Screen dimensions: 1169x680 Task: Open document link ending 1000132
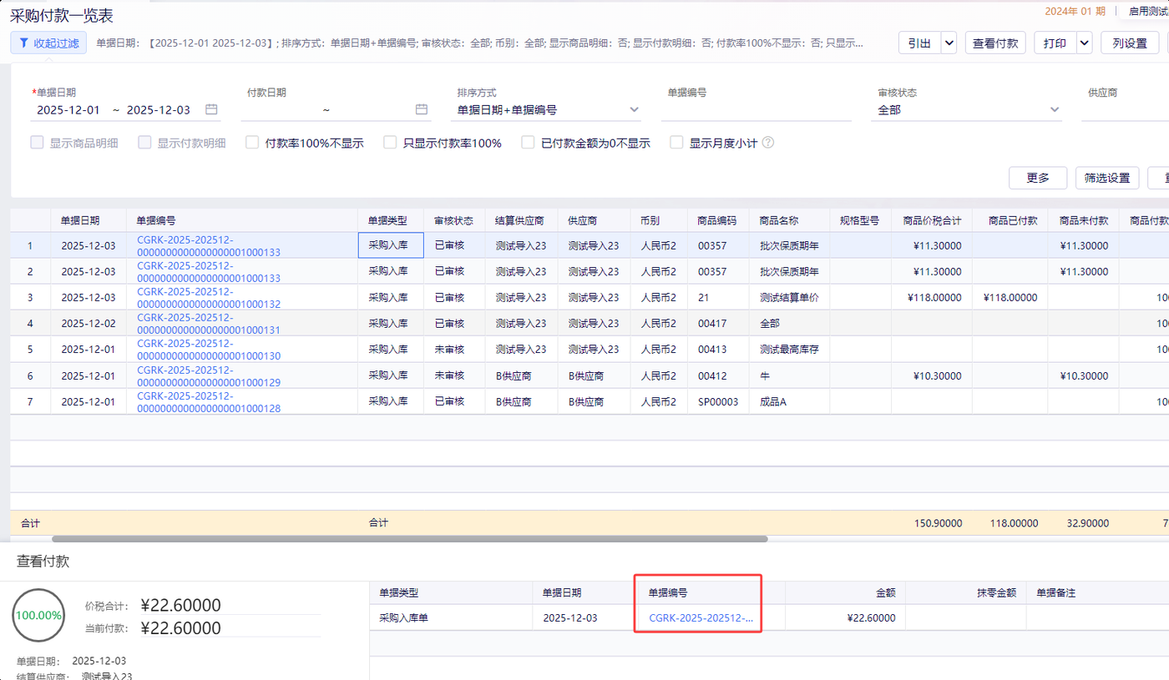point(209,297)
